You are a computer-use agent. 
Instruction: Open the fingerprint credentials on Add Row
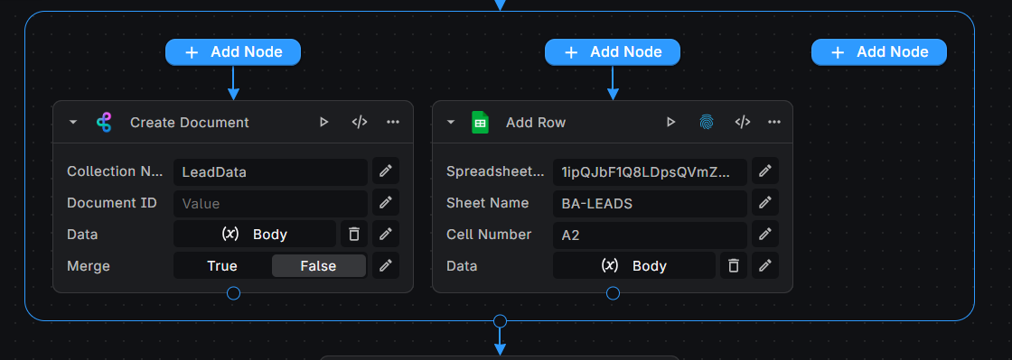pos(707,122)
